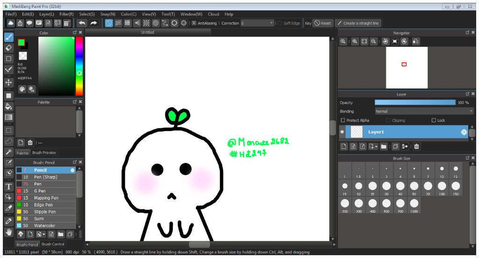Zoom in using Navigator magnifier icon
The height and width of the screenshot is (258, 479).
355,41
